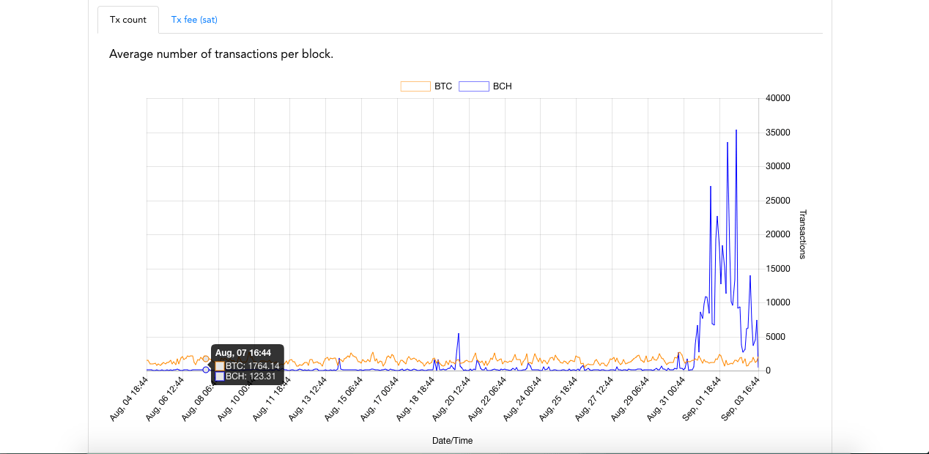
Task: Select the tallest BCH spike near 35000
Action: (x=736, y=130)
